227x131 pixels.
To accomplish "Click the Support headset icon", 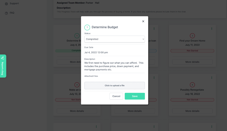I will coord(6,4).
